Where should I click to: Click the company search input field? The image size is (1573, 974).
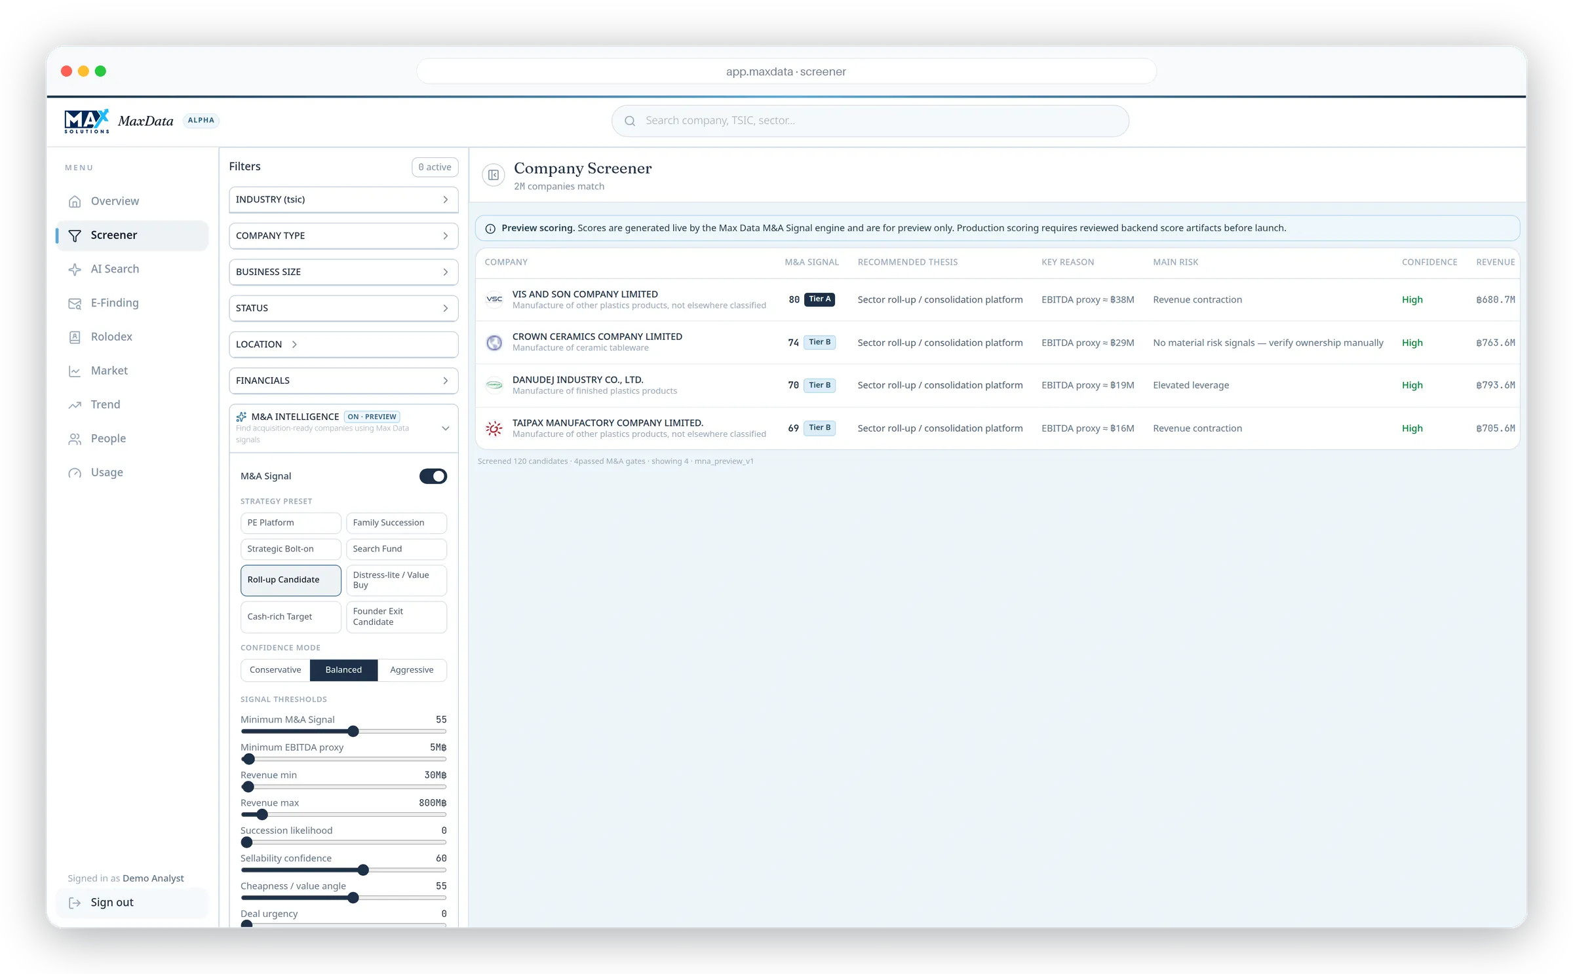click(x=870, y=121)
